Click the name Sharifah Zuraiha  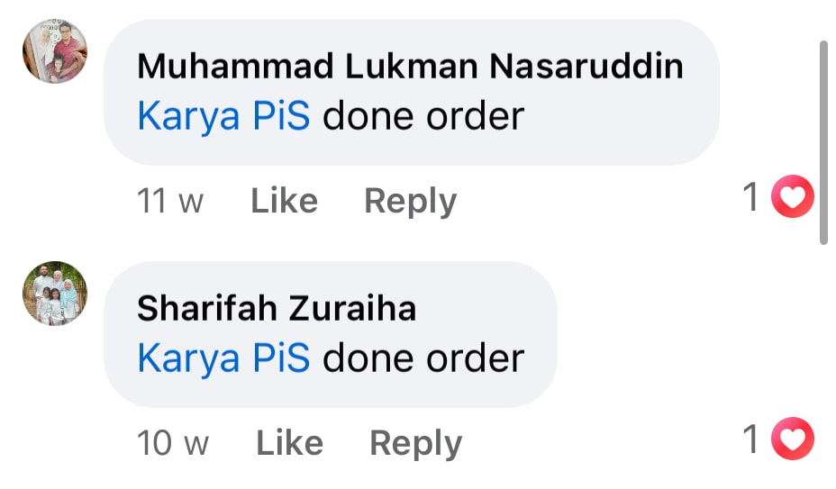point(277,308)
